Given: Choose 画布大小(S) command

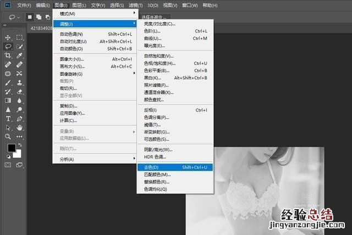Looking at the screenshot, I should click(x=95, y=67).
